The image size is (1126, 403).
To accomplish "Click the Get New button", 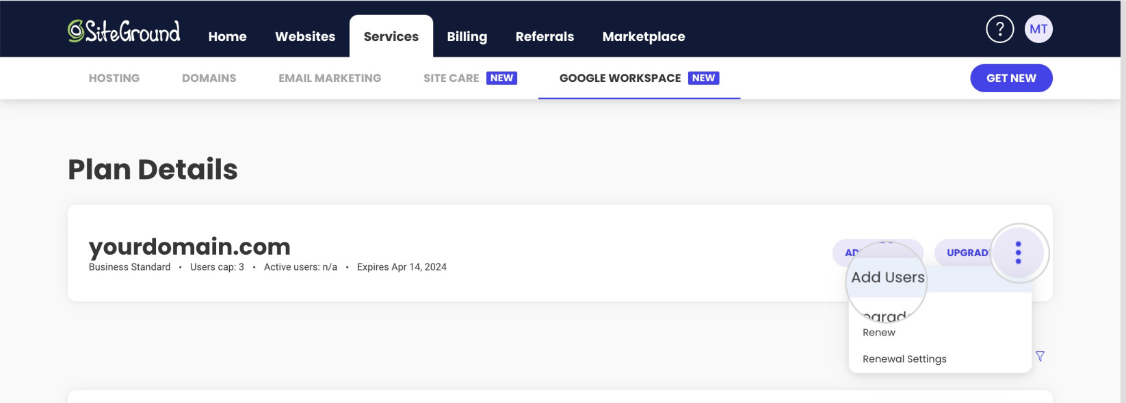I will [x=1011, y=78].
